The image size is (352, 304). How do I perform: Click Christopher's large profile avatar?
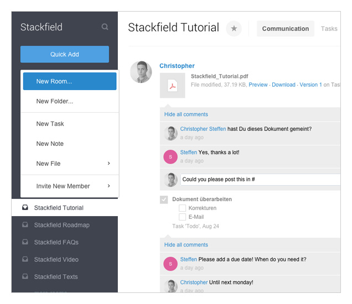coord(141,72)
